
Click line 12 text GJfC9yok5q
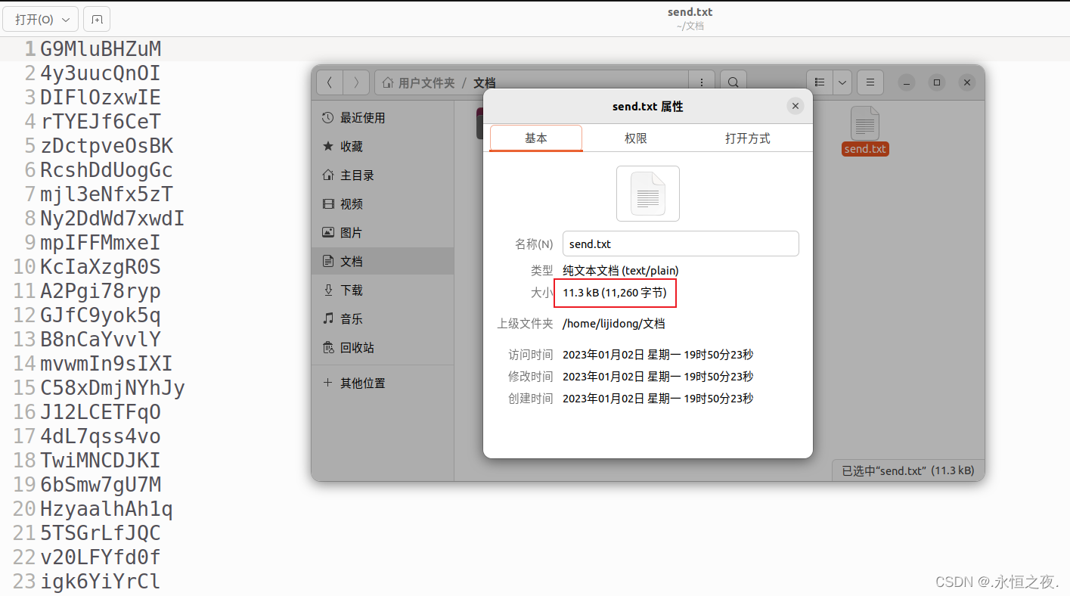[101, 315]
